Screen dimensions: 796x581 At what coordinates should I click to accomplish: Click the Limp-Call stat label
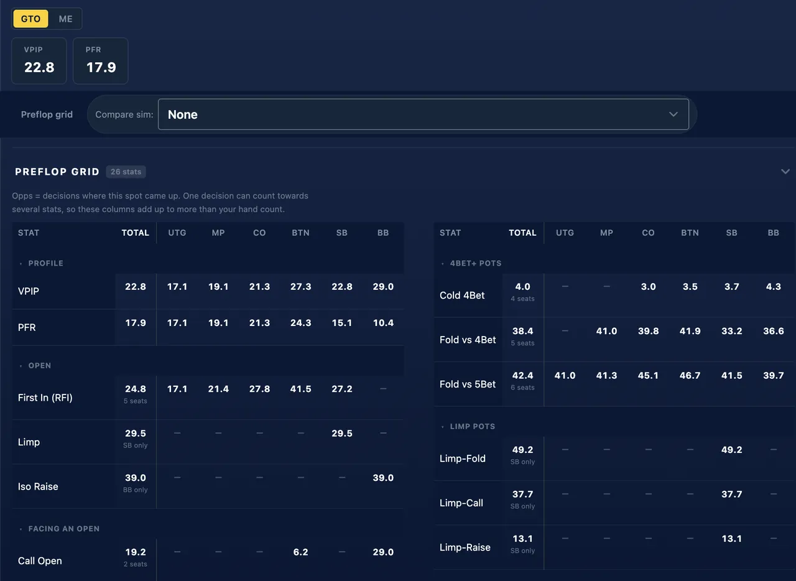tap(461, 503)
